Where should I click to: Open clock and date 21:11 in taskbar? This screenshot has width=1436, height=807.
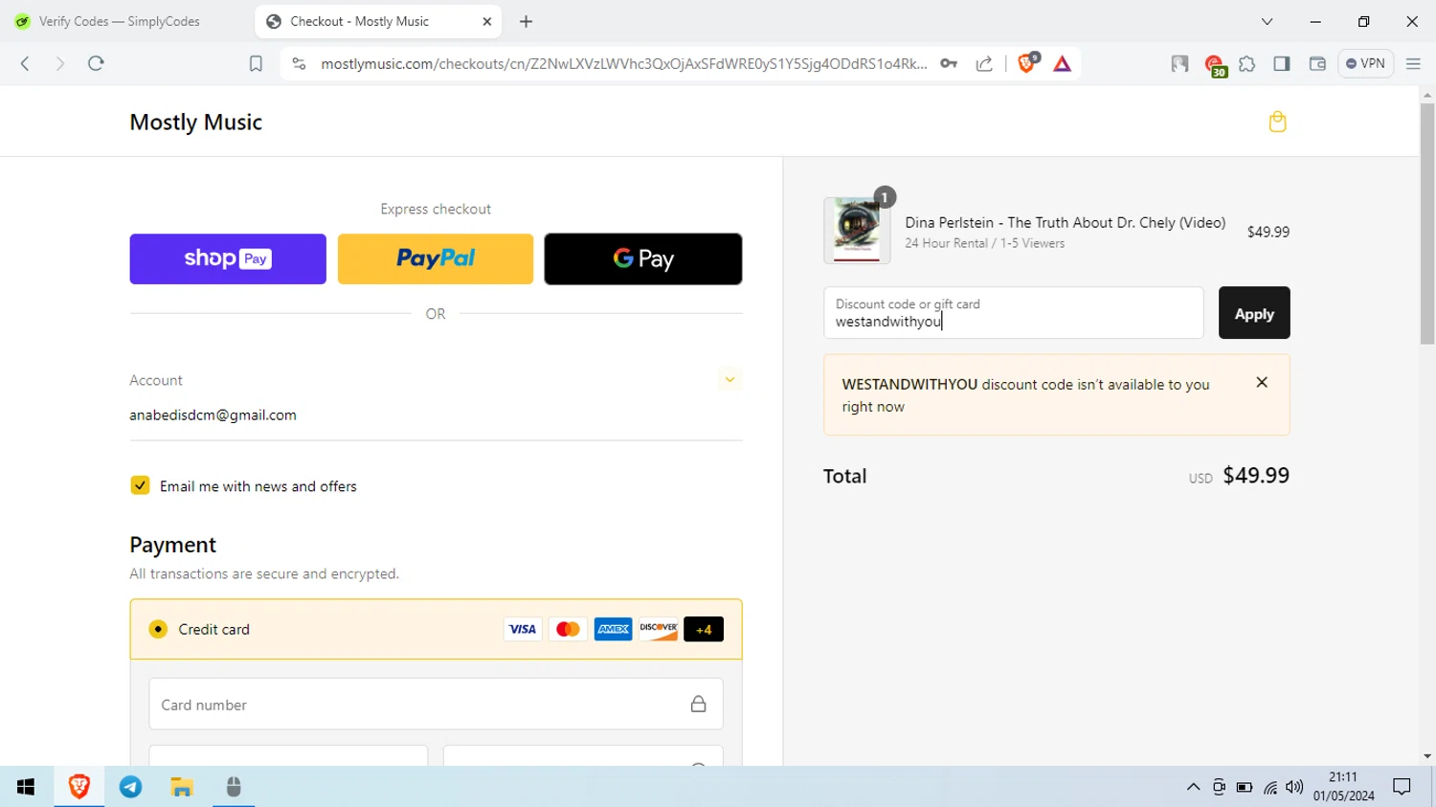(x=1343, y=787)
